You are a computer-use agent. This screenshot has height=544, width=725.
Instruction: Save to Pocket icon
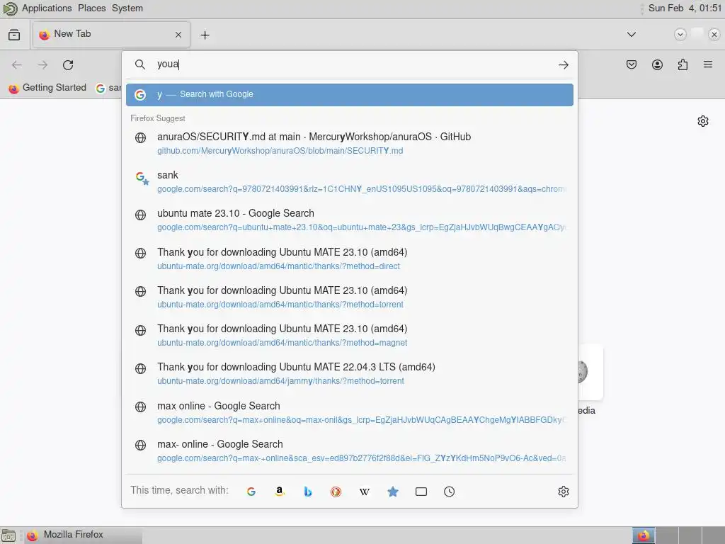click(x=632, y=64)
